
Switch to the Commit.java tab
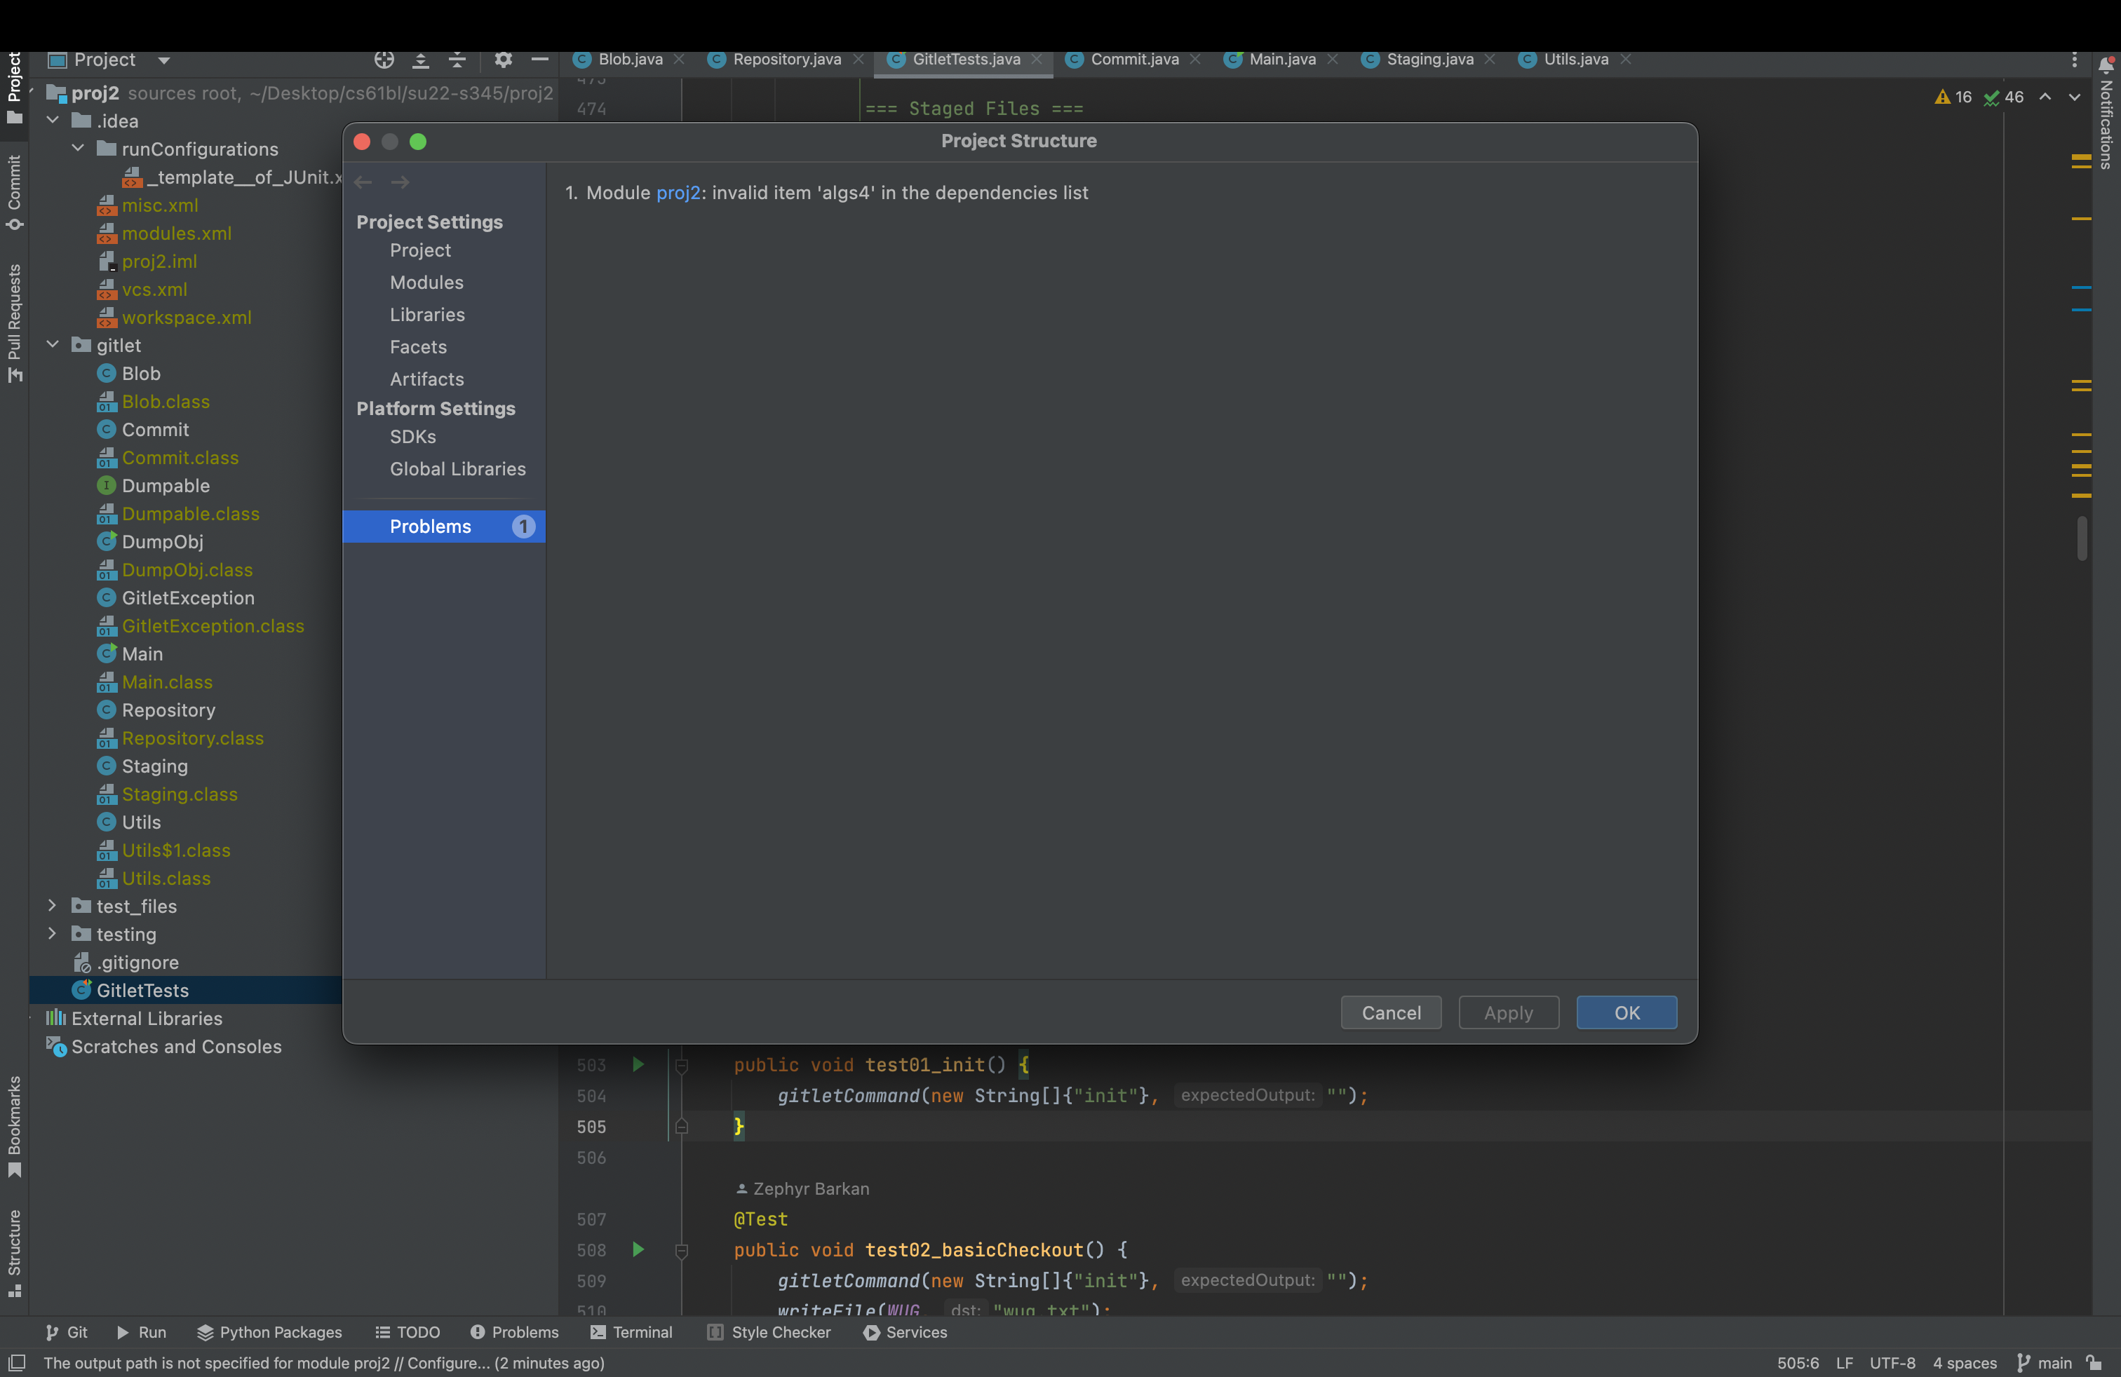pyautogui.click(x=1133, y=60)
